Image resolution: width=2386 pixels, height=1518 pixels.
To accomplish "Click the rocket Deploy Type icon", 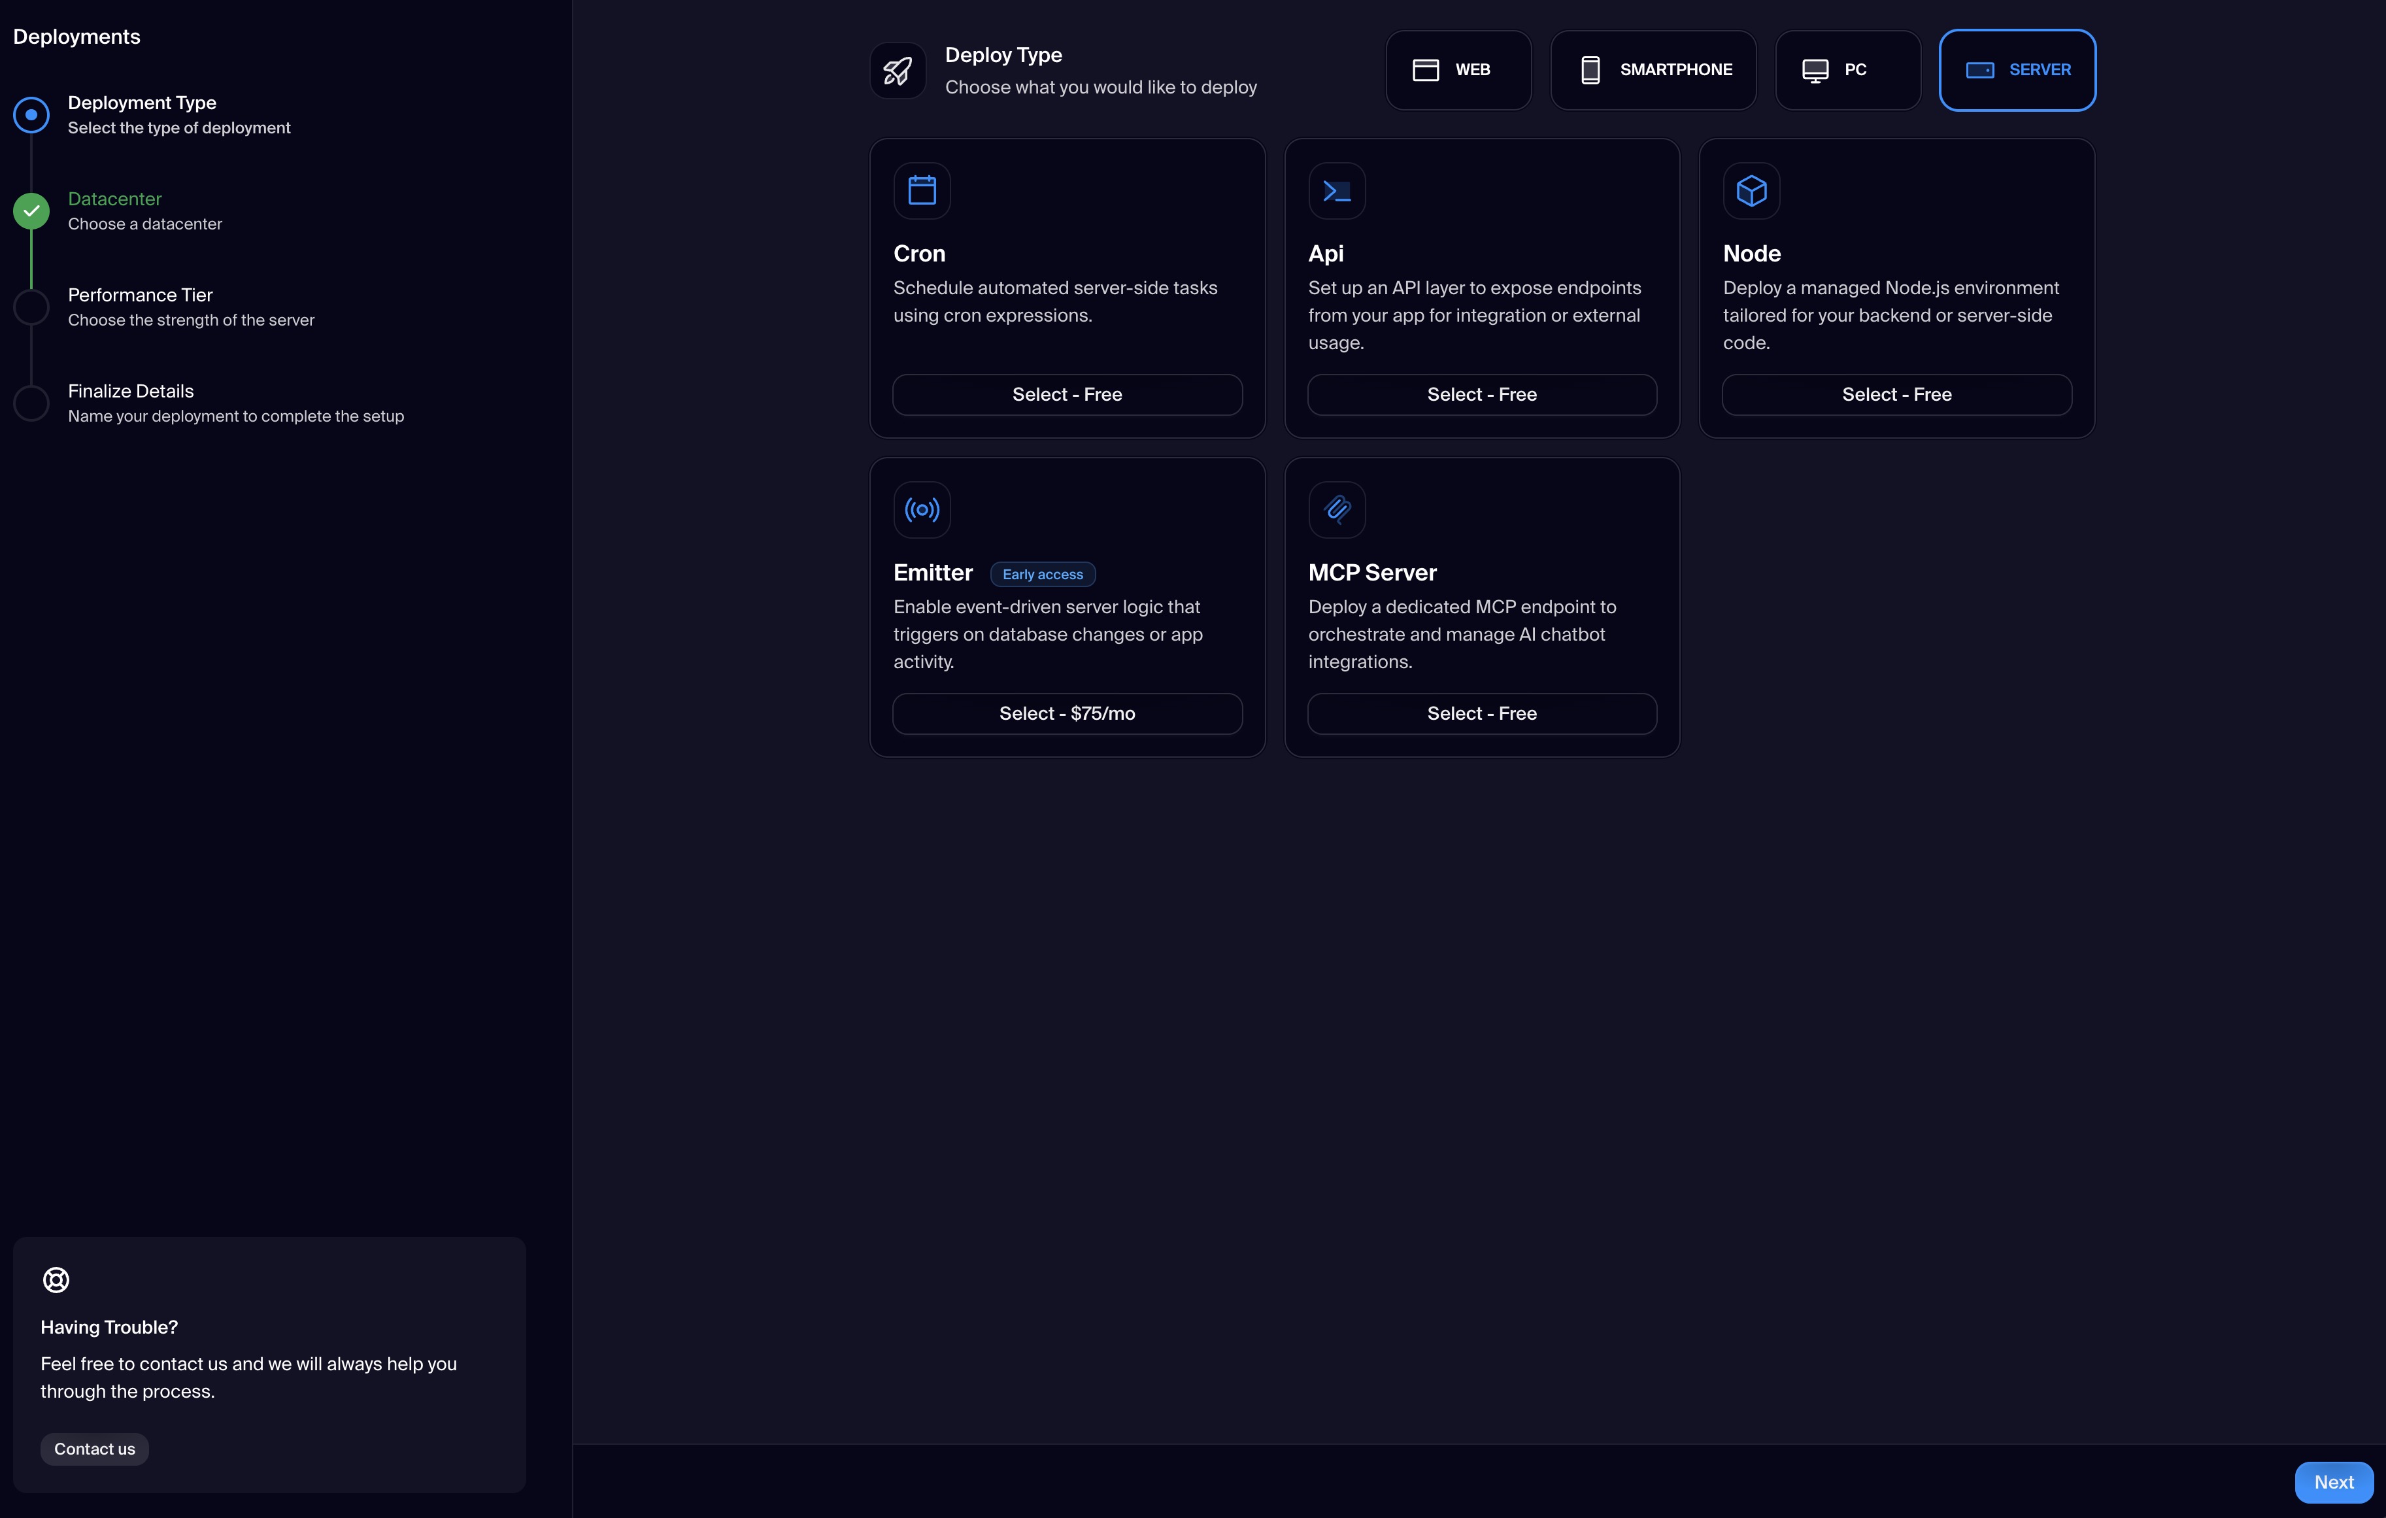I will tap(898, 71).
